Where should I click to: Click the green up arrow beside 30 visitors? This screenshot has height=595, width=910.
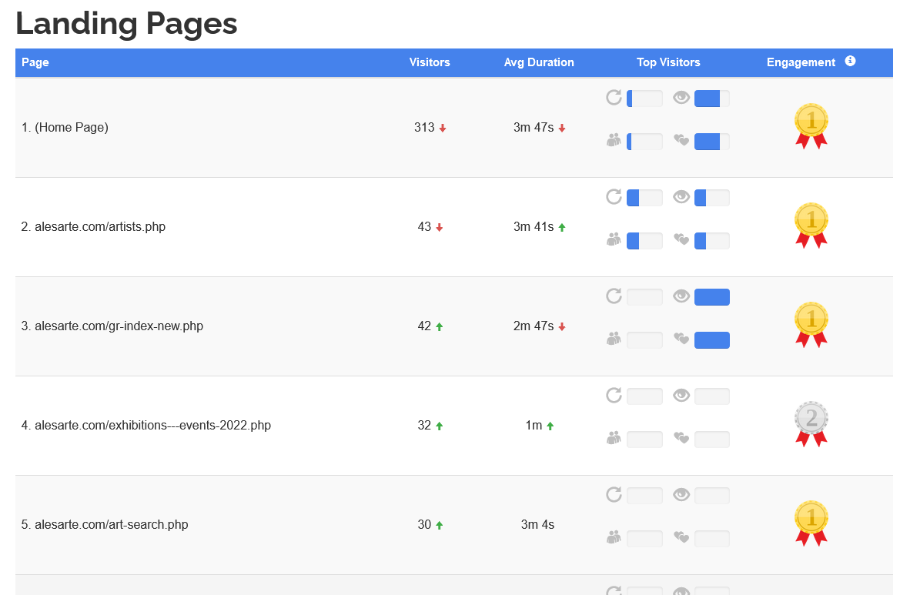[440, 526]
